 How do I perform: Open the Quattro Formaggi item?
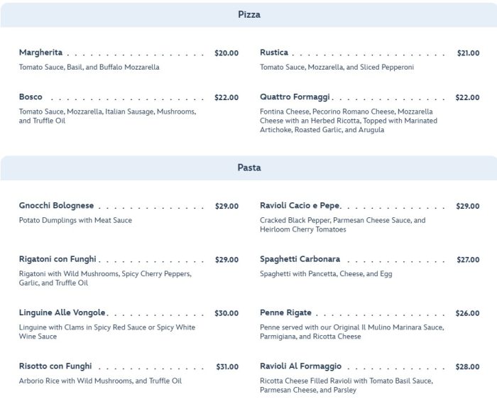click(295, 97)
